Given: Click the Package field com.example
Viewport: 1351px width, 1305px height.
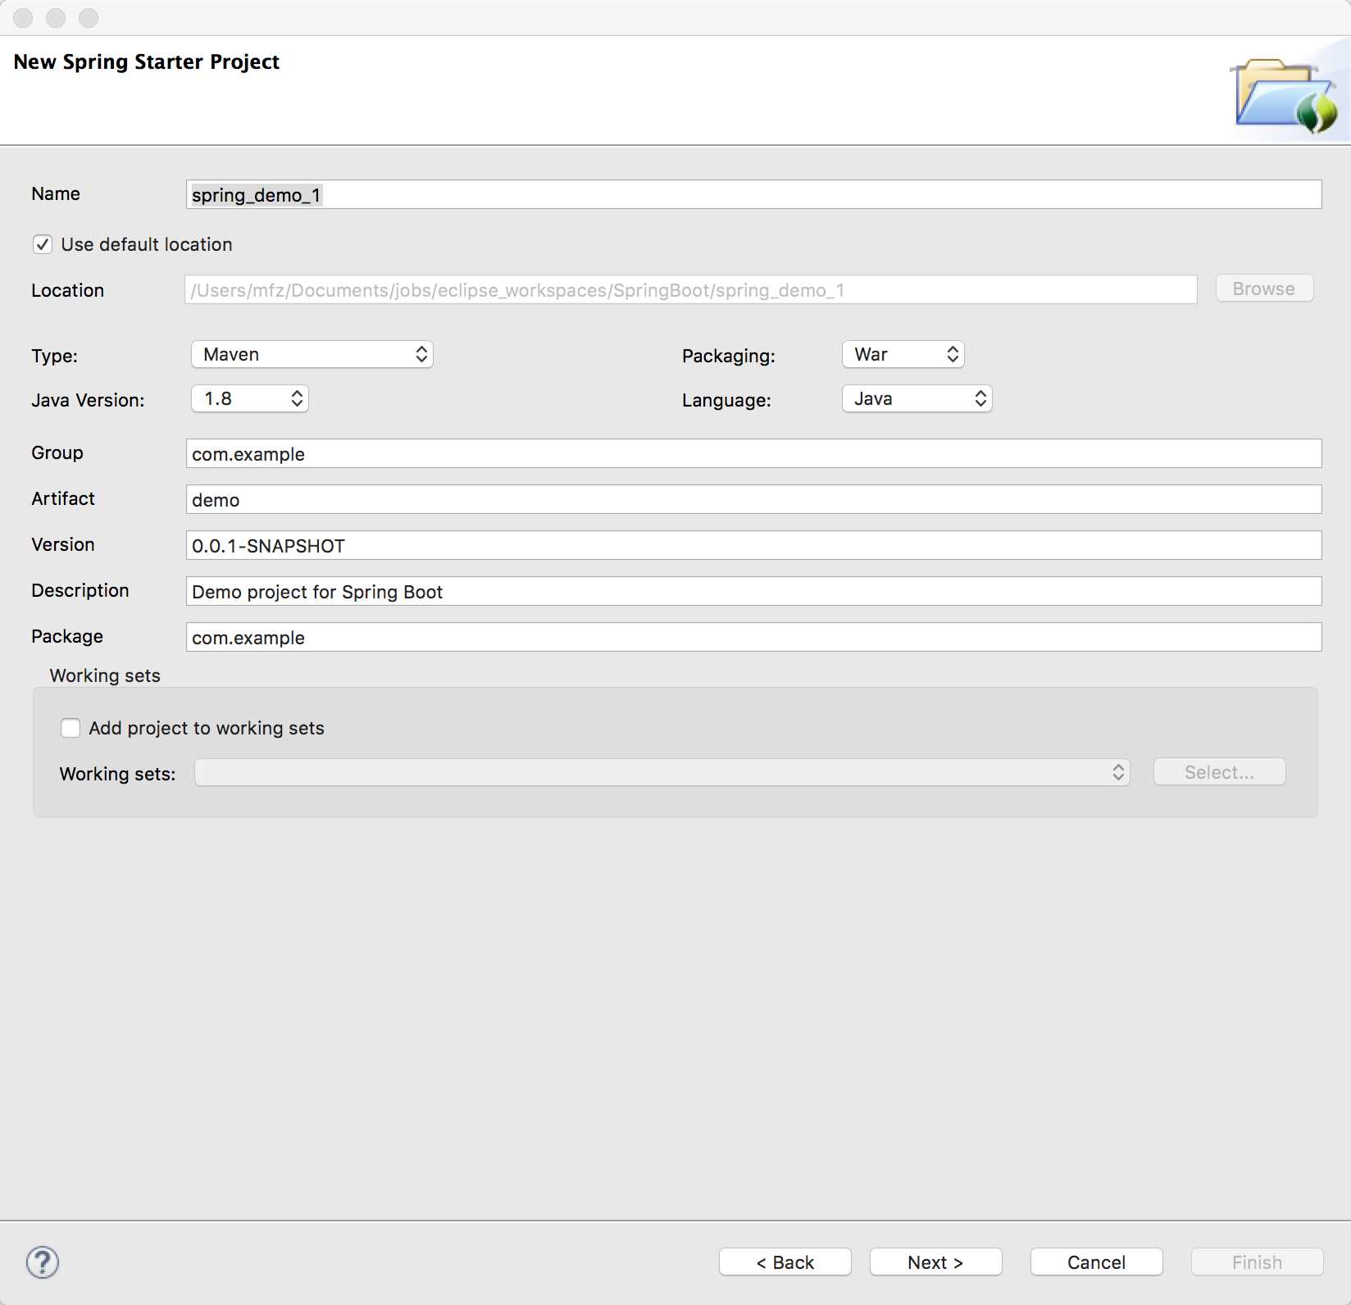Looking at the screenshot, I should point(753,637).
